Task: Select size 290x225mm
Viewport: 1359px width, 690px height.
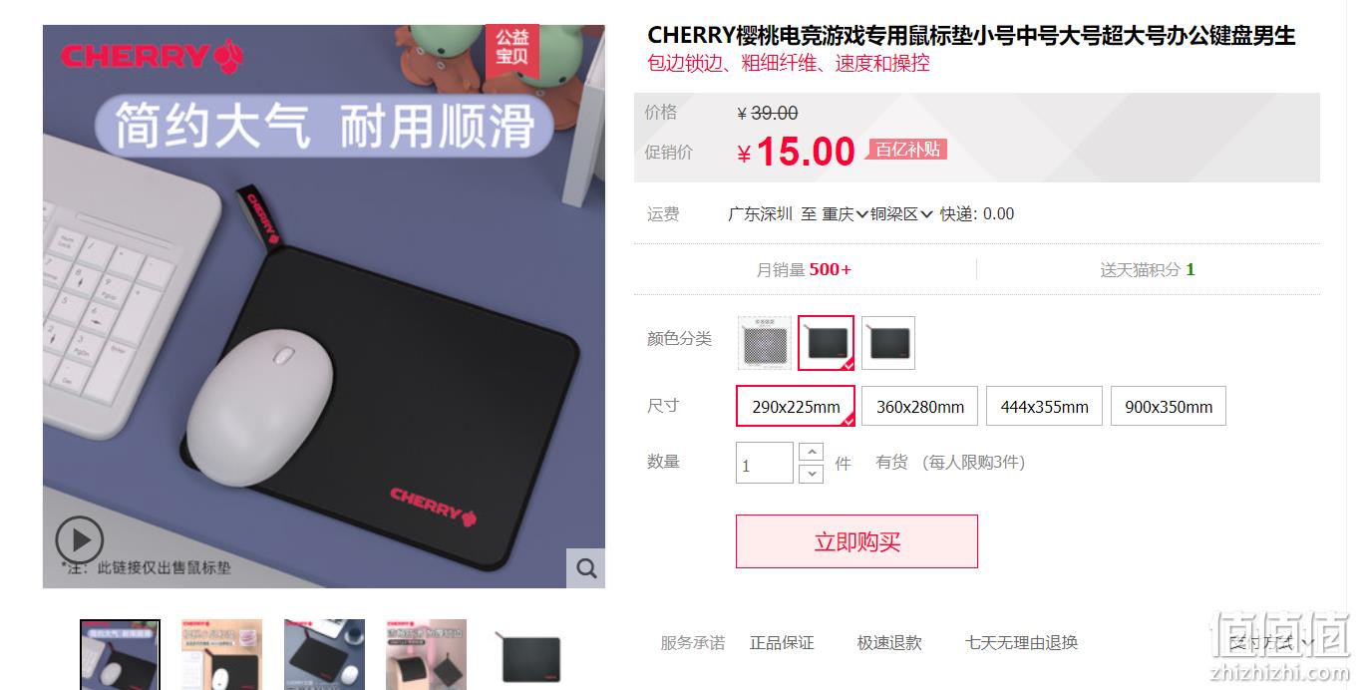Action: 796,406
